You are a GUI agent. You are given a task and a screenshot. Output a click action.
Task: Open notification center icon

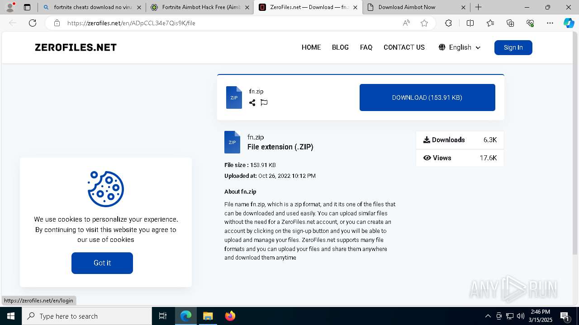coord(565,316)
